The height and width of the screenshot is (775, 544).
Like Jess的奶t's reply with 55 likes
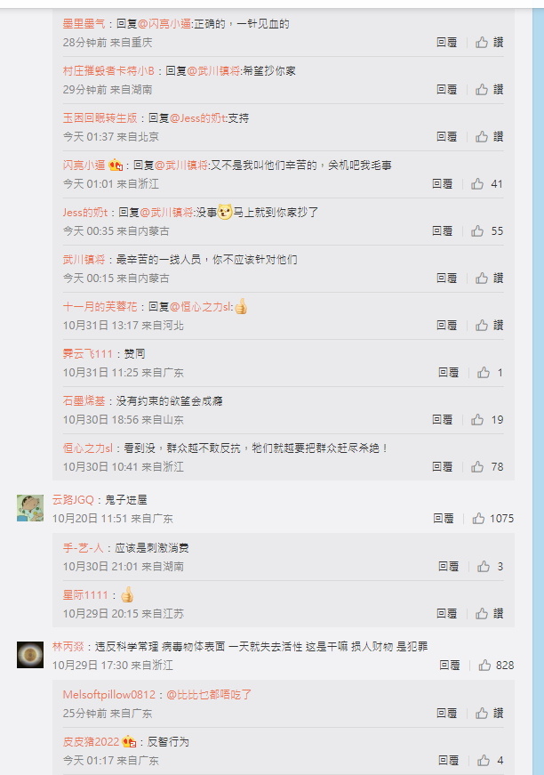click(x=487, y=230)
